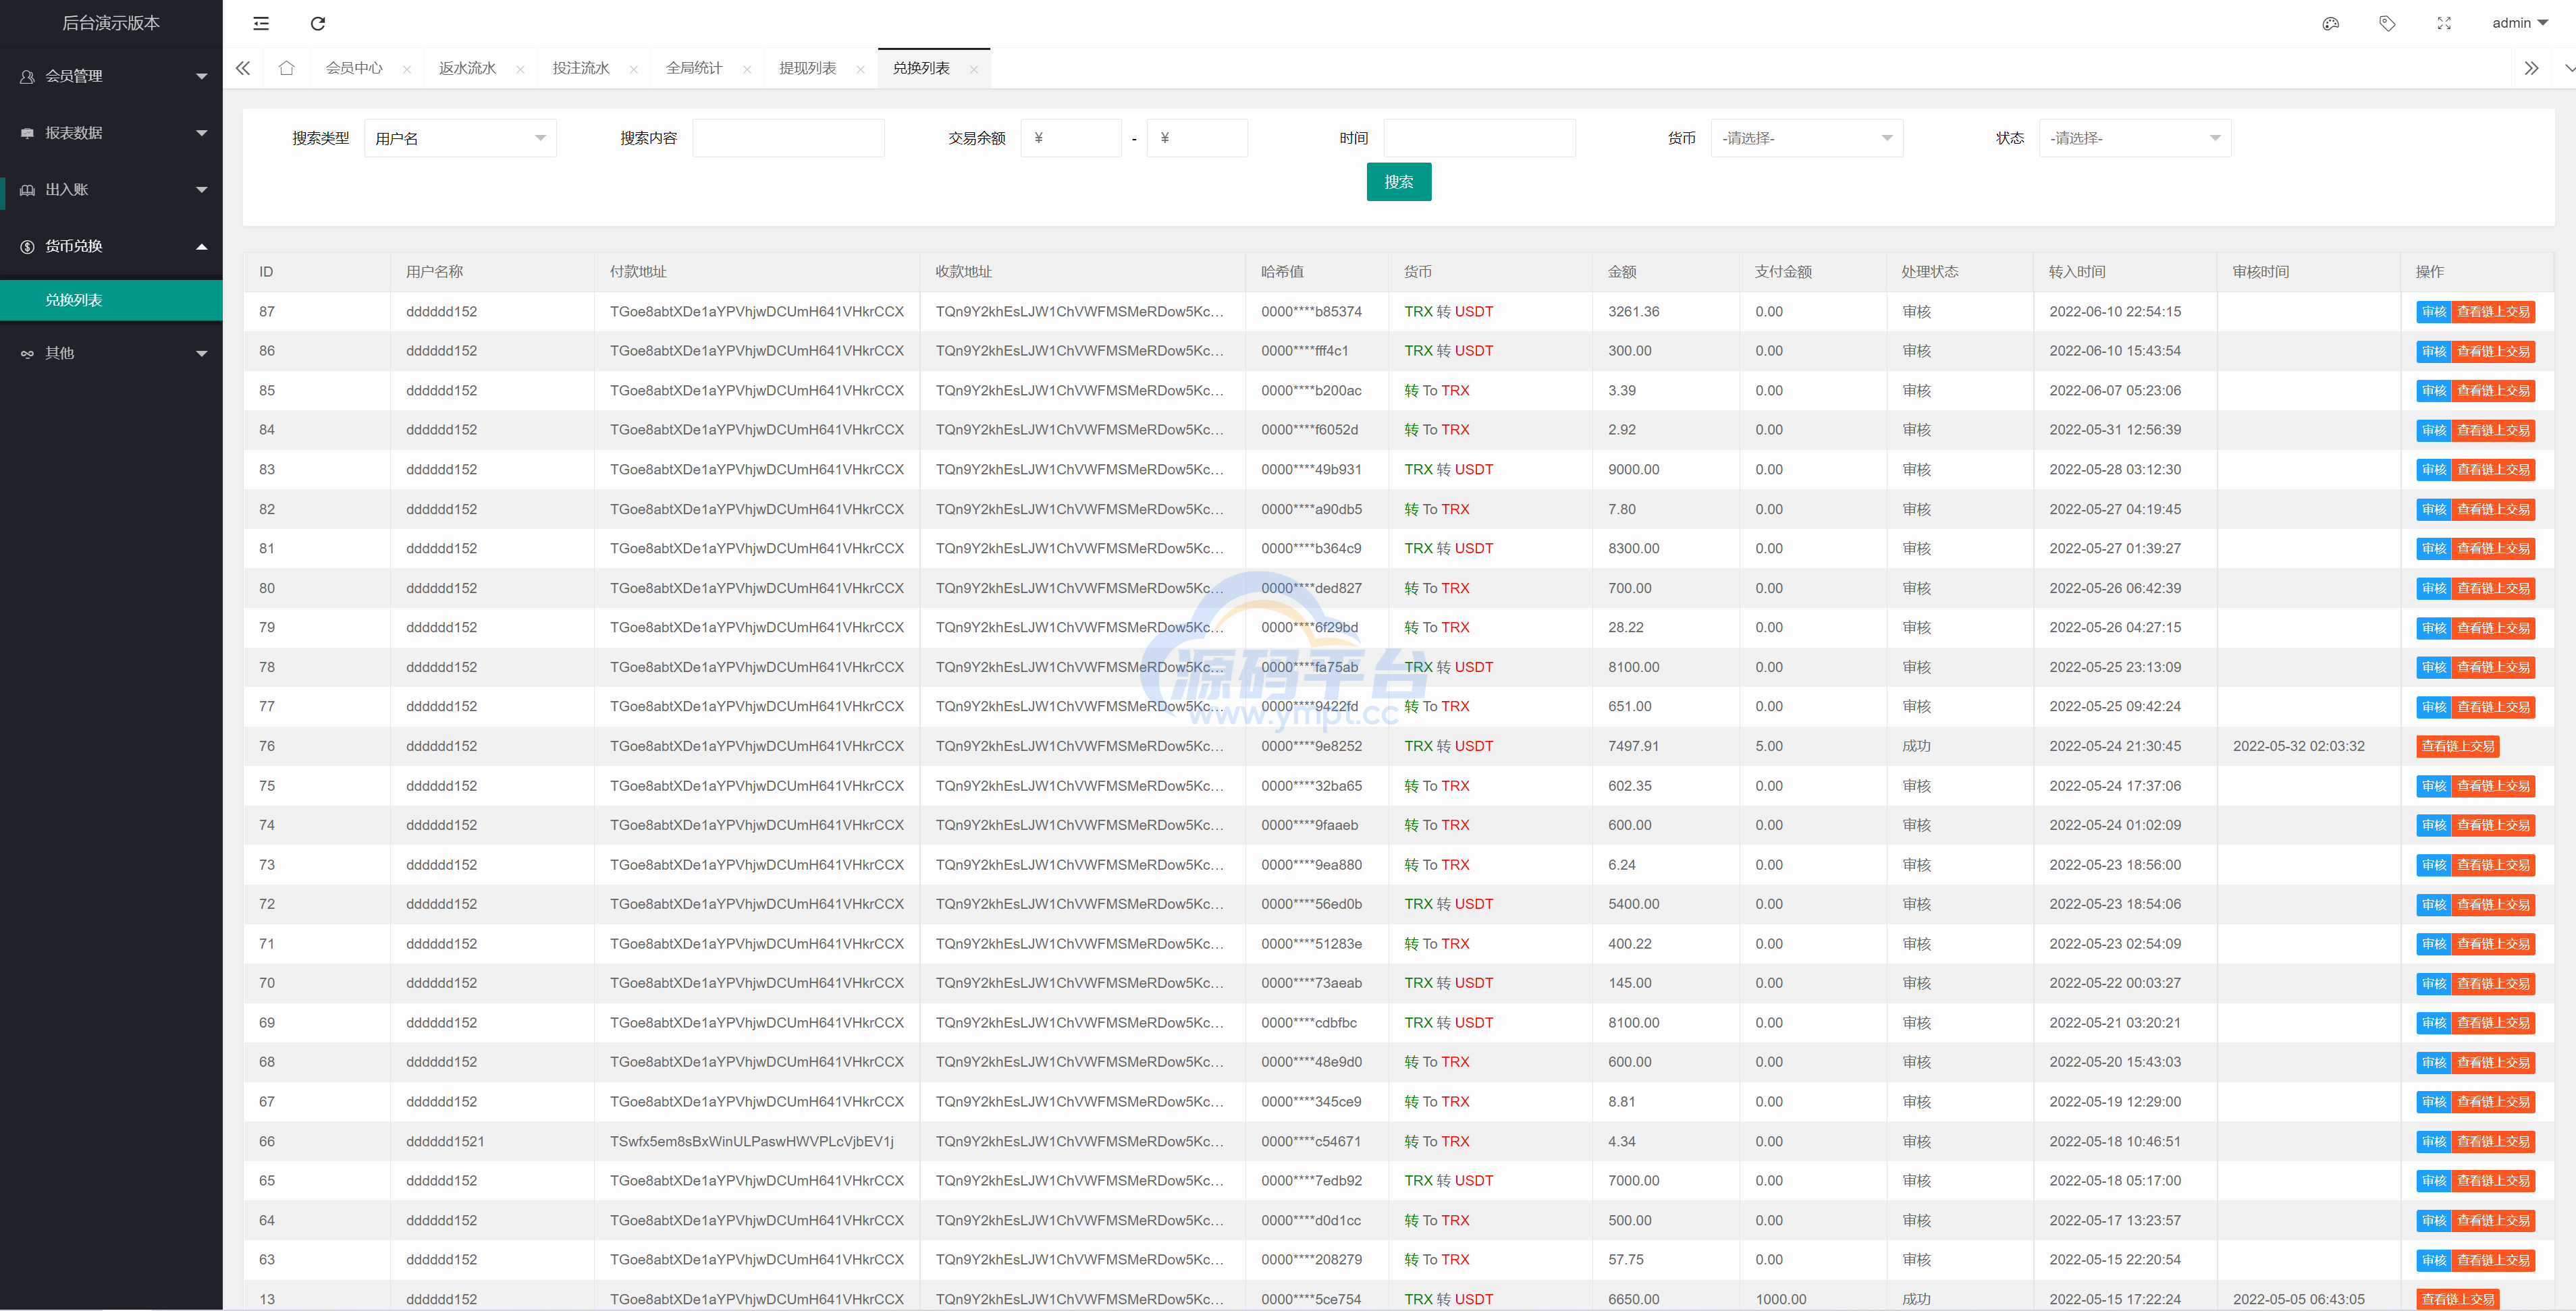Click 审核 button for ID 86
This screenshot has height=1311, width=2576.
[x=2434, y=352]
